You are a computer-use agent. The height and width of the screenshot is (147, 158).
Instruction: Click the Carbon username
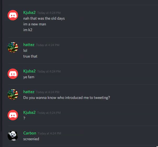tap(30, 133)
